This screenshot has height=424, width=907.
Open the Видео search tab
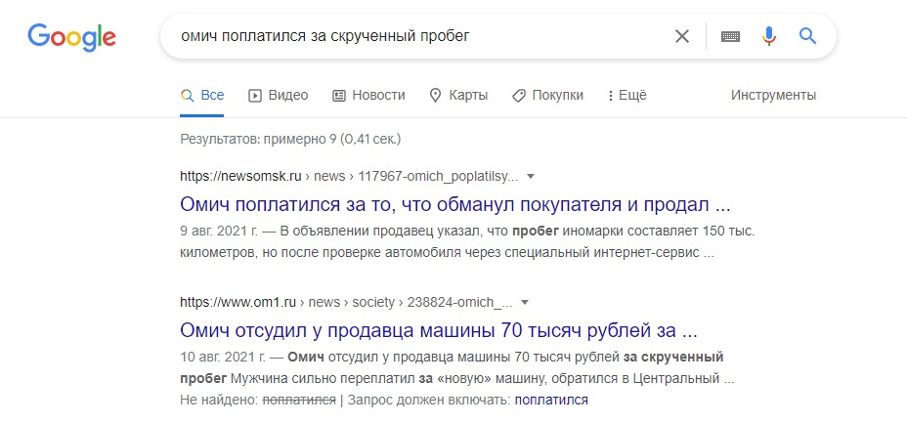279,95
